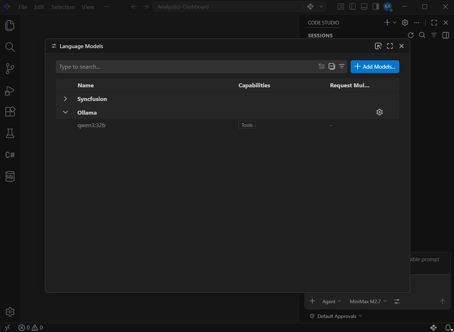This screenshot has height=332, width=454.
Task: Open the SQL database view
Action: click(10, 176)
